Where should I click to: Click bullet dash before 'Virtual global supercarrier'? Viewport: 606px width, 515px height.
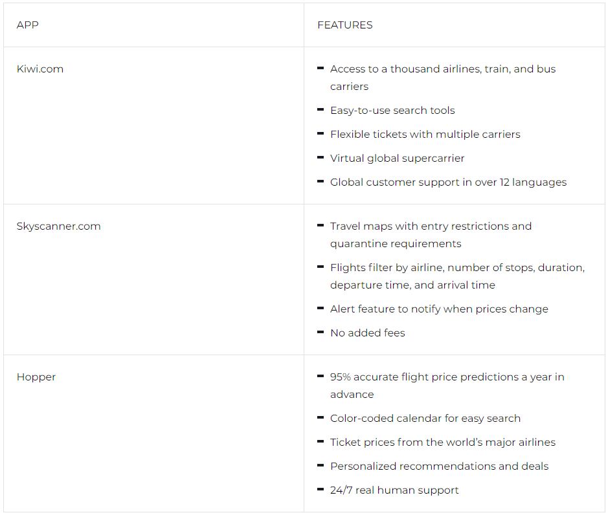[x=320, y=158]
